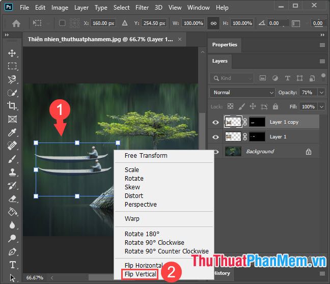Select the Pen tool

click(12, 251)
